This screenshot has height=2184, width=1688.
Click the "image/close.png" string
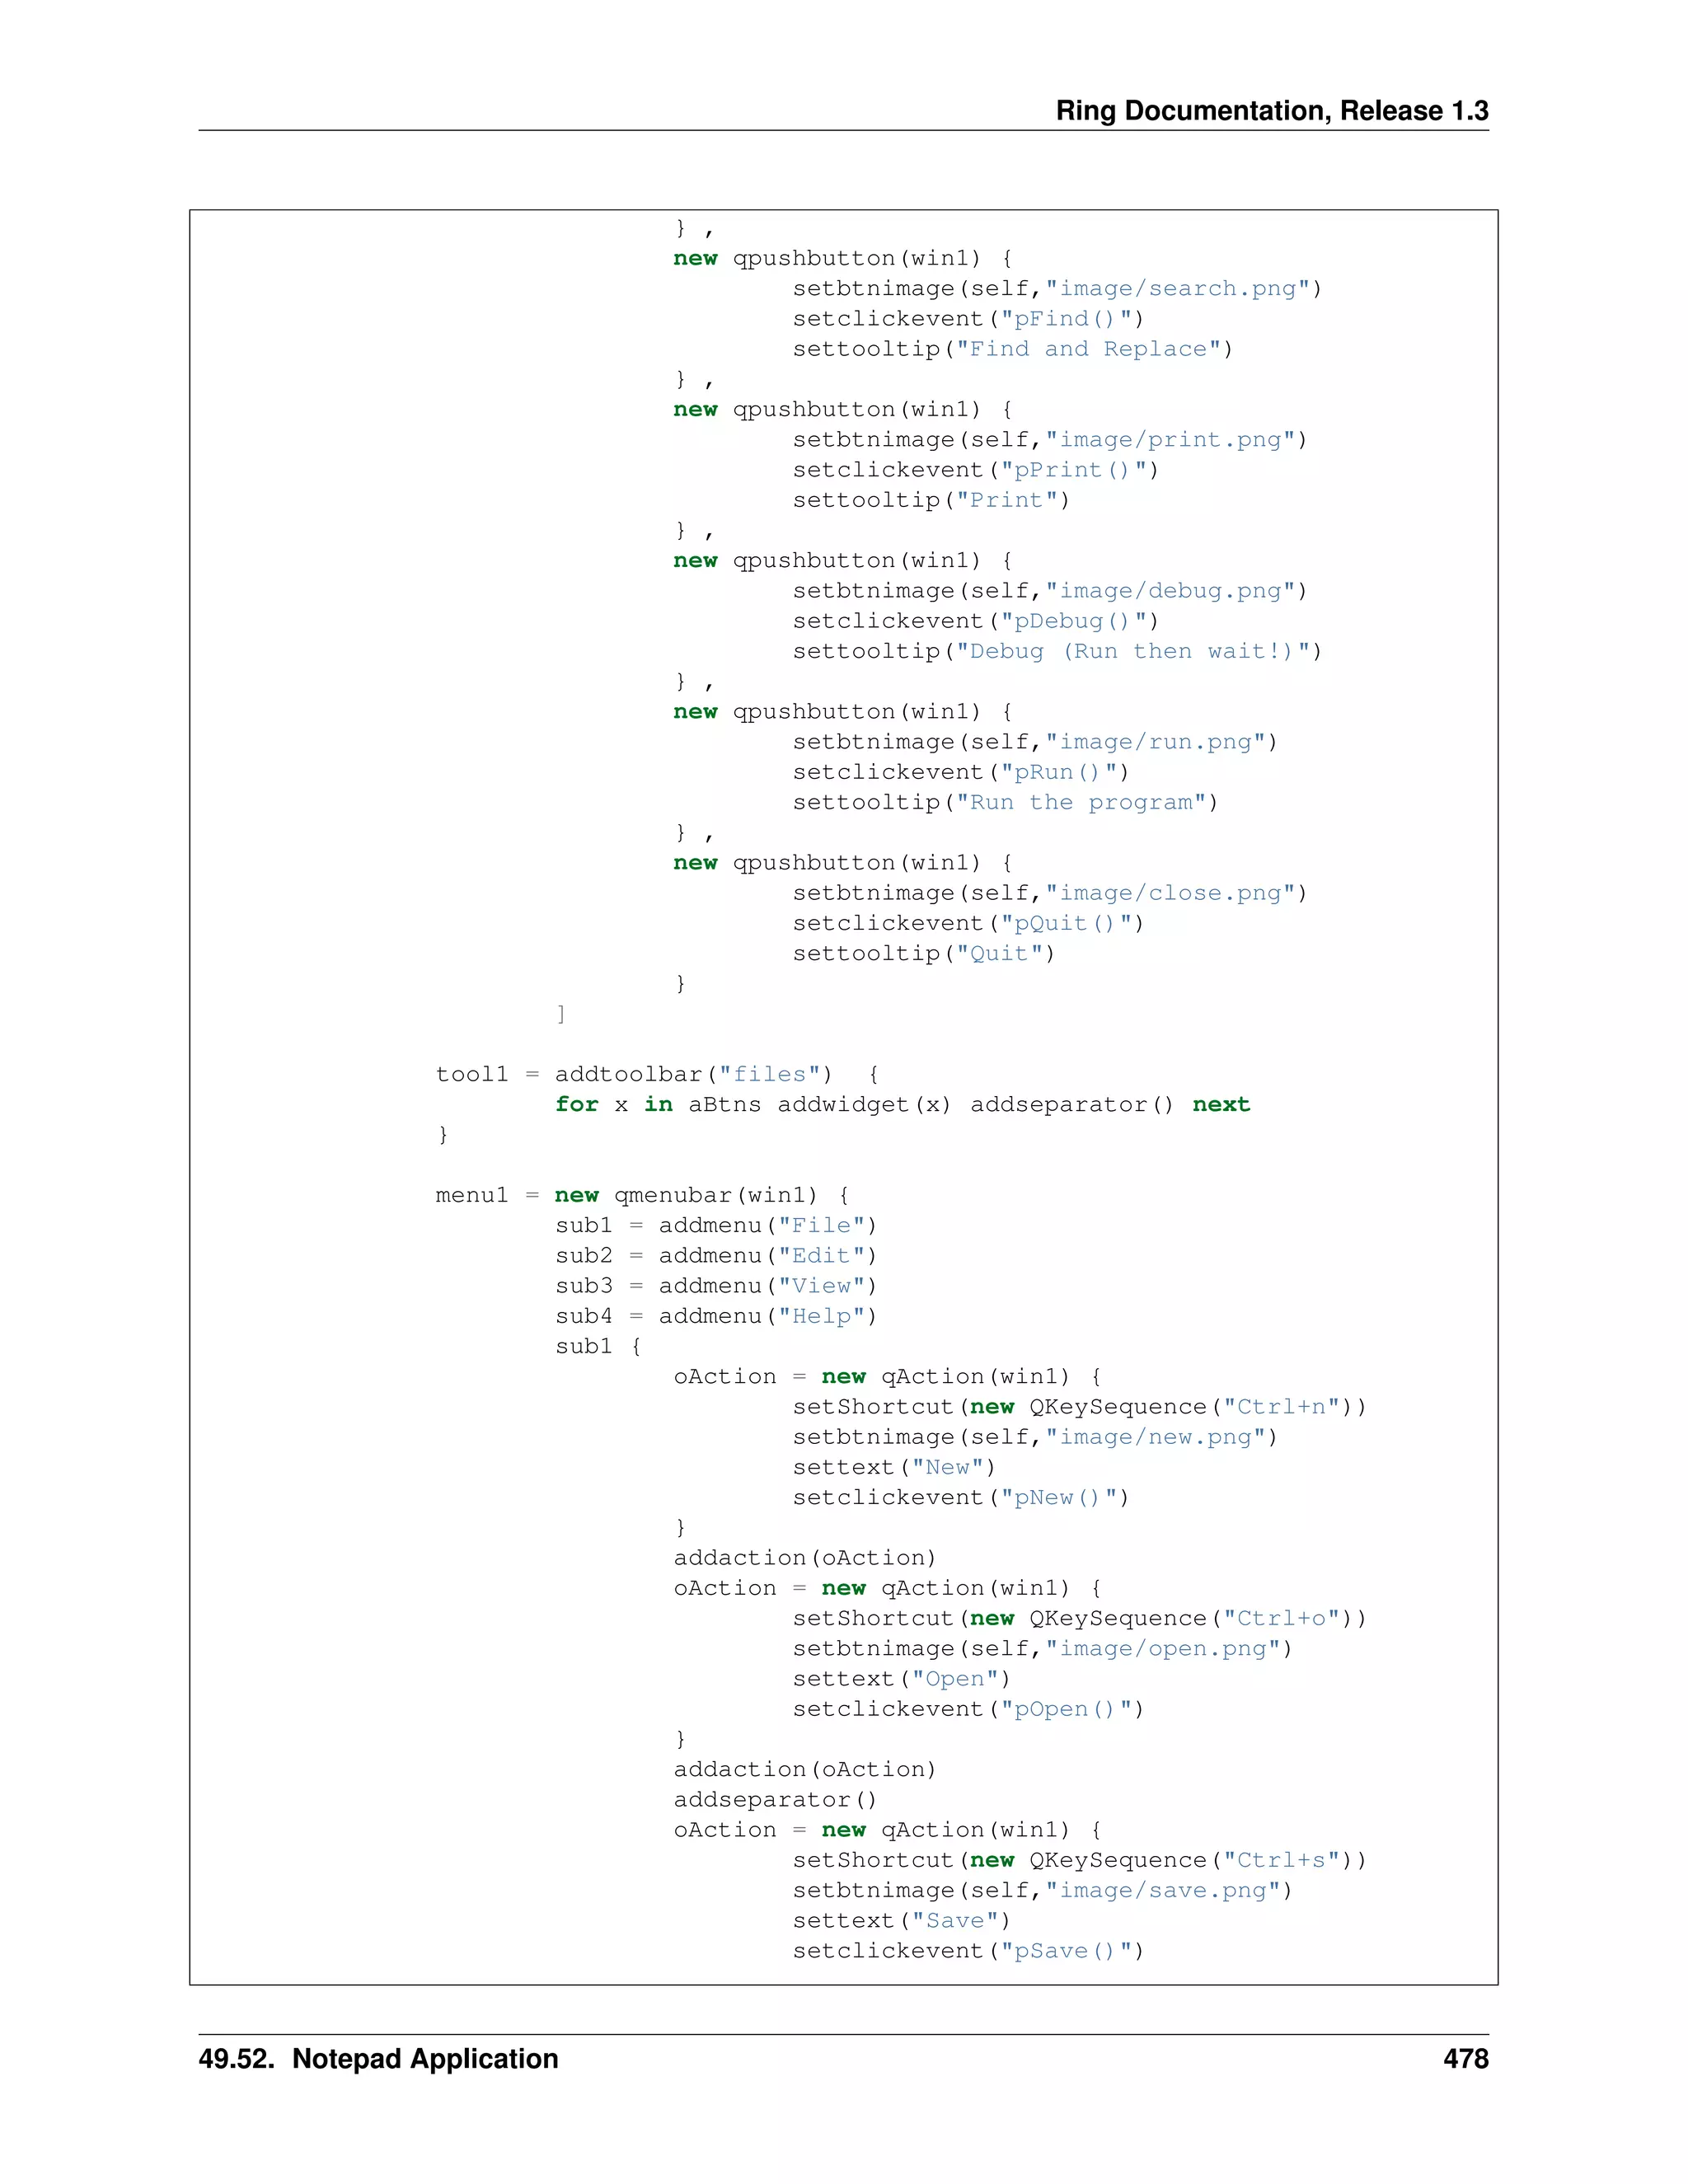[1170, 893]
